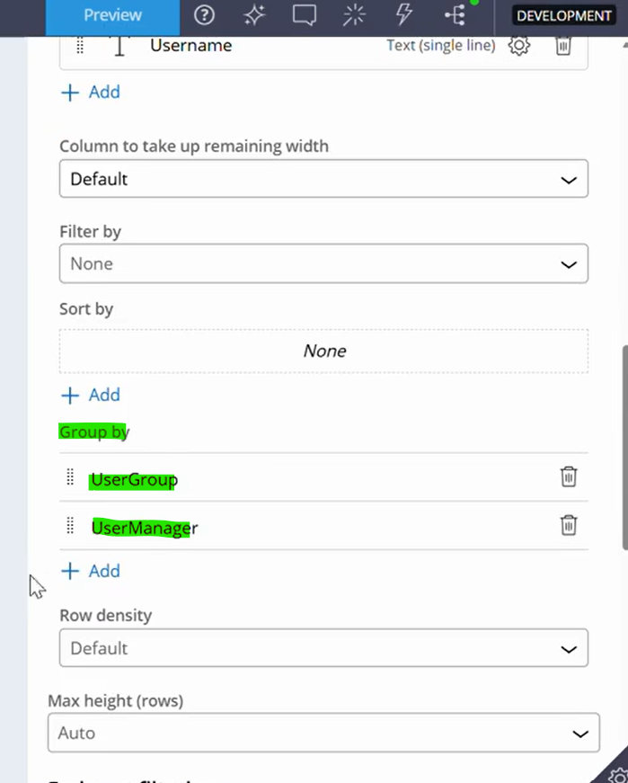628x783 pixels.
Task: Click the starburst icon in the header
Action: tap(355, 15)
